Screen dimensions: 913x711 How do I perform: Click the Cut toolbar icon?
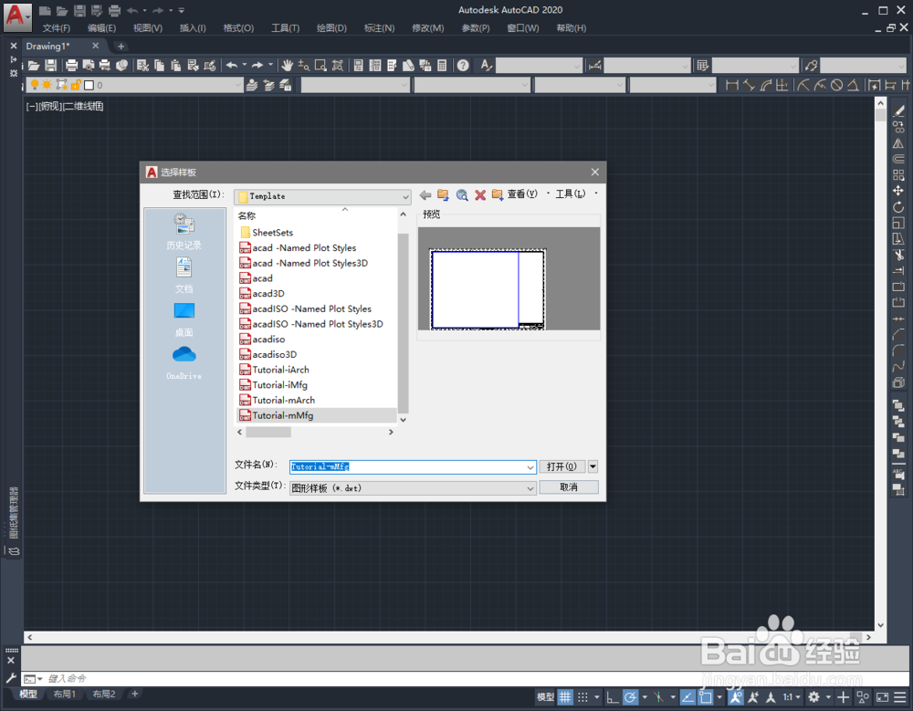tap(142, 66)
